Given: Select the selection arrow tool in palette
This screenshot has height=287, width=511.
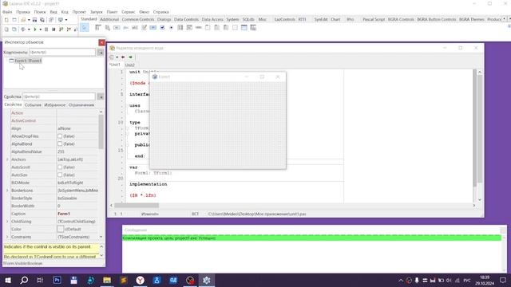Looking at the screenshot, I should [x=84, y=28].
